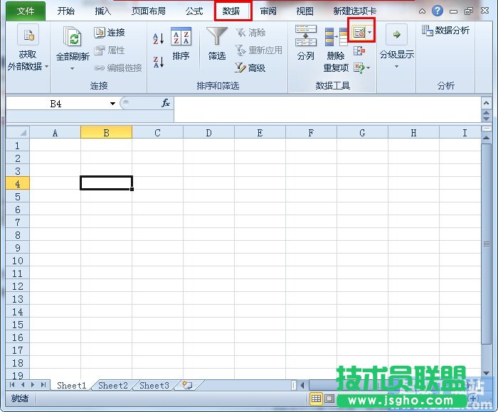Go to previous sheet navigation arrow
The height and width of the screenshot is (412, 498).
[x=23, y=385]
